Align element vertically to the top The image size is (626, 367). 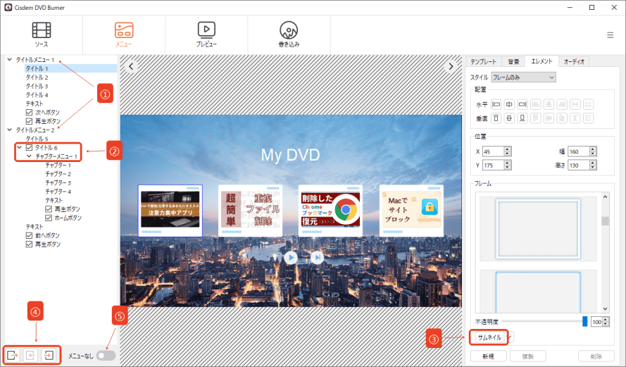pyautogui.click(x=495, y=118)
